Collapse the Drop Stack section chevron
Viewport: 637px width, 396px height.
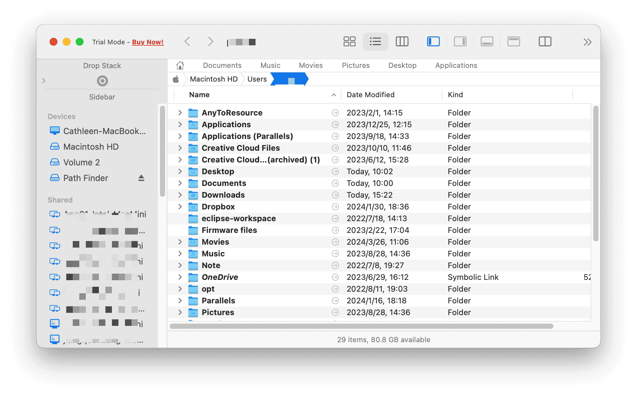tap(44, 81)
